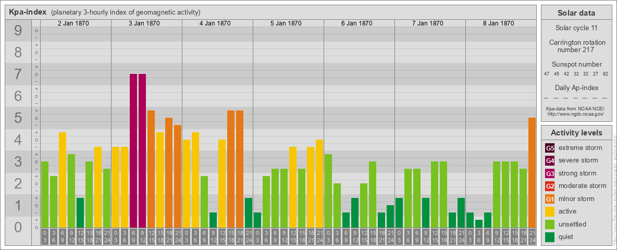Image resolution: width=617 pixels, height=250 pixels.
Task: Click the G1 minor storm badge
Action: pyautogui.click(x=550, y=199)
